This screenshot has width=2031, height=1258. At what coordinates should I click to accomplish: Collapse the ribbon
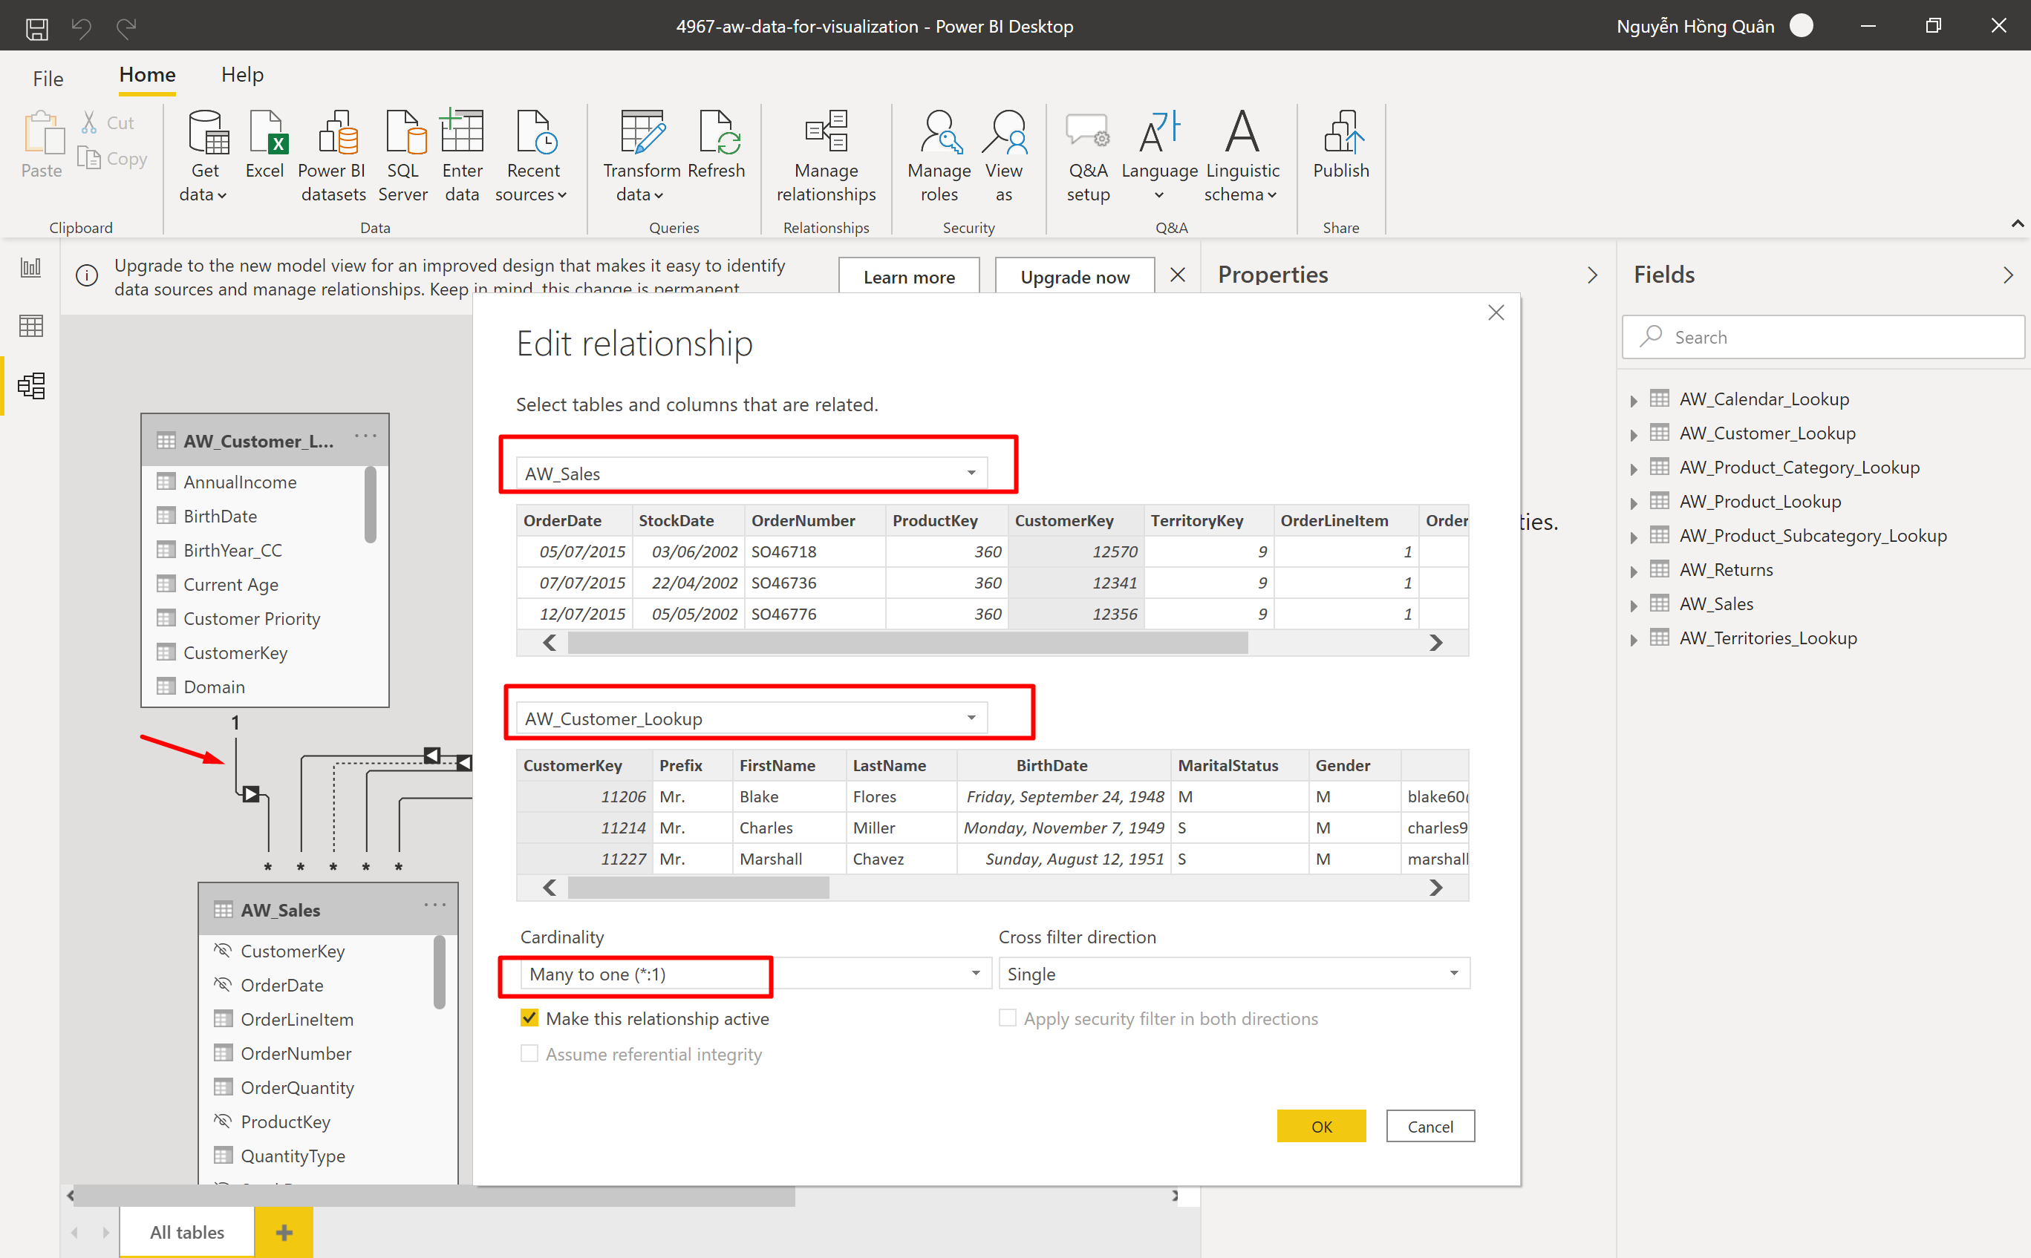click(x=2017, y=224)
